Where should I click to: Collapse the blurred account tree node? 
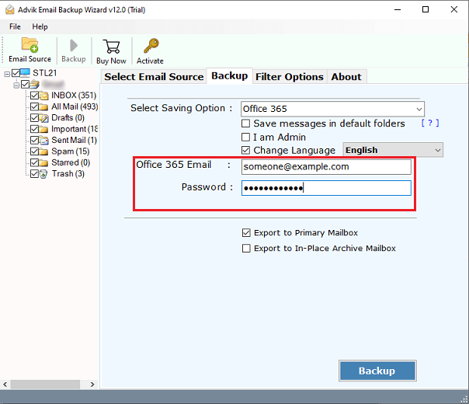pos(16,85)
